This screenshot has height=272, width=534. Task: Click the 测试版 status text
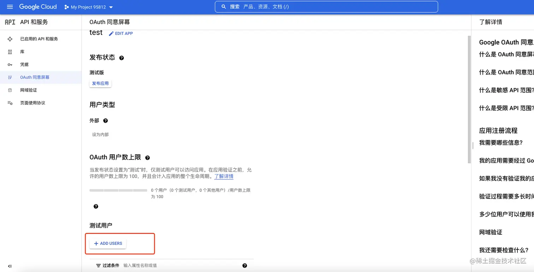pyautogui.click(x=97, y=73)
